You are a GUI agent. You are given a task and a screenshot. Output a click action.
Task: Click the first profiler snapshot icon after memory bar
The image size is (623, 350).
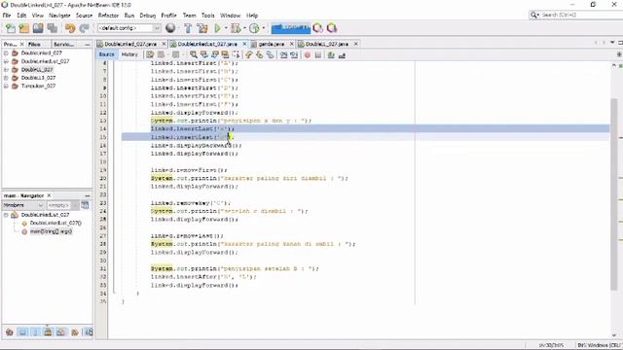pyautogui.click(x=318, y=28)
